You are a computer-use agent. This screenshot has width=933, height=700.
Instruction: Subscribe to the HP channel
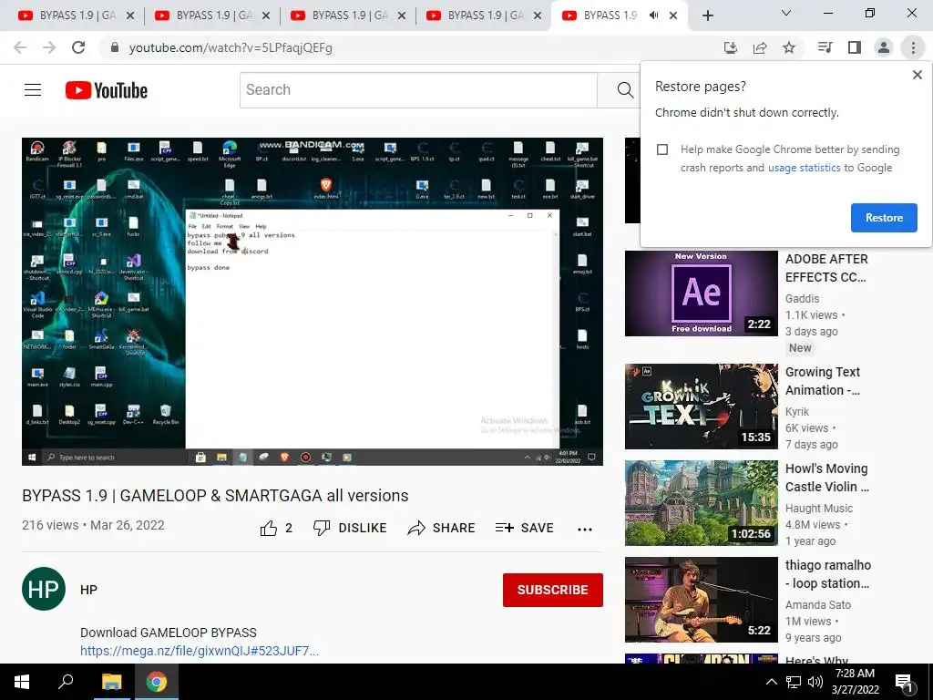tap(553, 590)
